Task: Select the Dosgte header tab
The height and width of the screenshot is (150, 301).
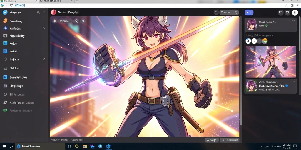Action: click(73, 12)
